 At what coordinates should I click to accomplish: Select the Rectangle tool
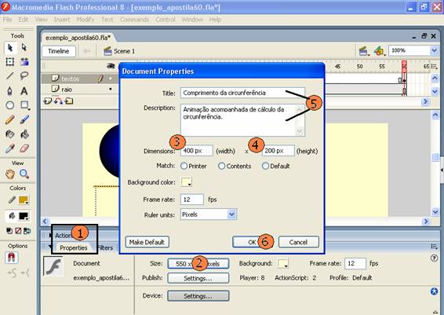point(24,105)
